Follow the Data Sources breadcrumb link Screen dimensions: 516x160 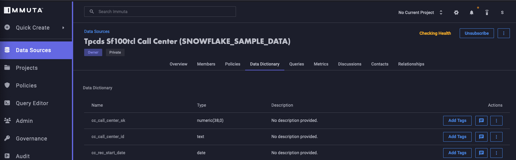click(97, 31)
